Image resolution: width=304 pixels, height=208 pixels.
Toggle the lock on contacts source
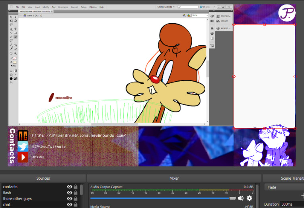pos(76,186)
